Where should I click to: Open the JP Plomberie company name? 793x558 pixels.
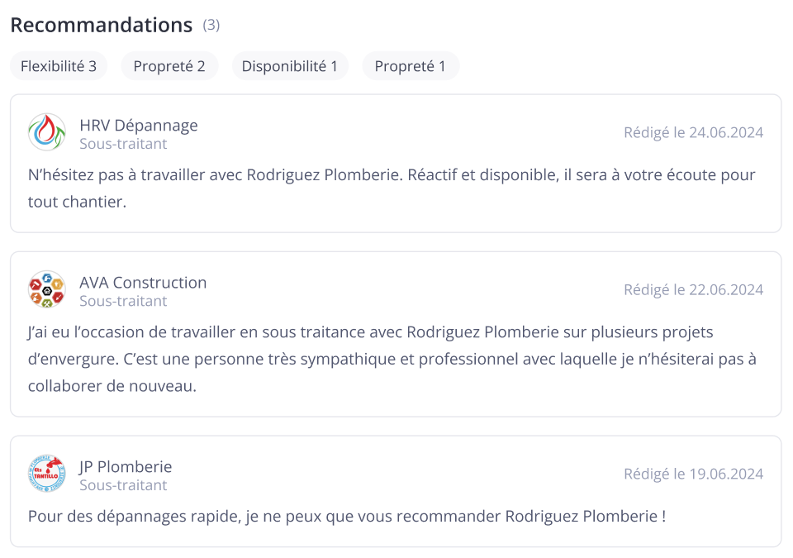pyautogui.click(x=126, y=466)
